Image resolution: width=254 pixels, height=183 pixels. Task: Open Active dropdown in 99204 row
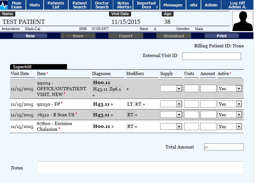[x=229, y=89]
